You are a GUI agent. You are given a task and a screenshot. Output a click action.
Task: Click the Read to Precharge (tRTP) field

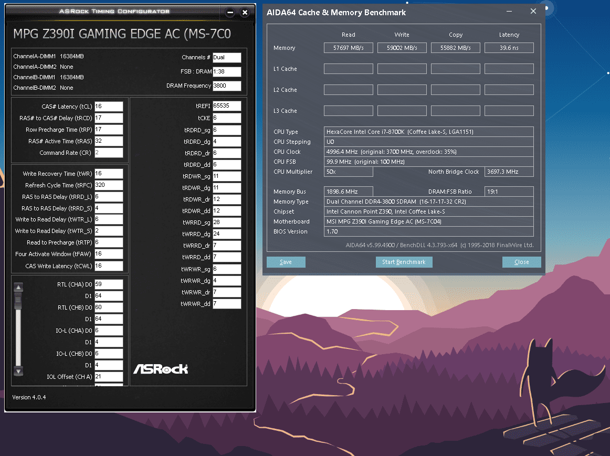click(x=109, y=242)
